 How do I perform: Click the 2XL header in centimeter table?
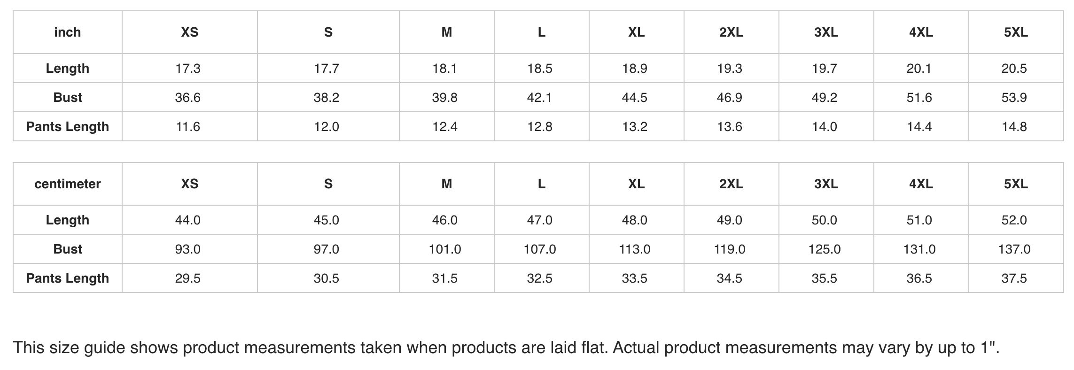tap(731, 184)
